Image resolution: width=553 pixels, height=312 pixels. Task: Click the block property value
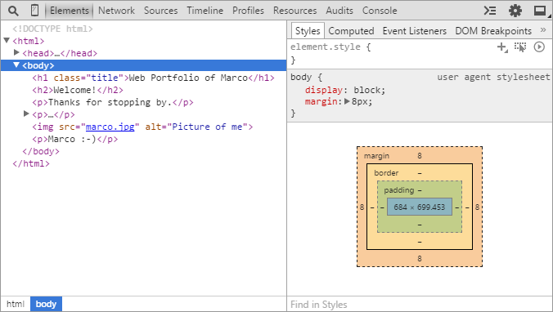(367, 90)
